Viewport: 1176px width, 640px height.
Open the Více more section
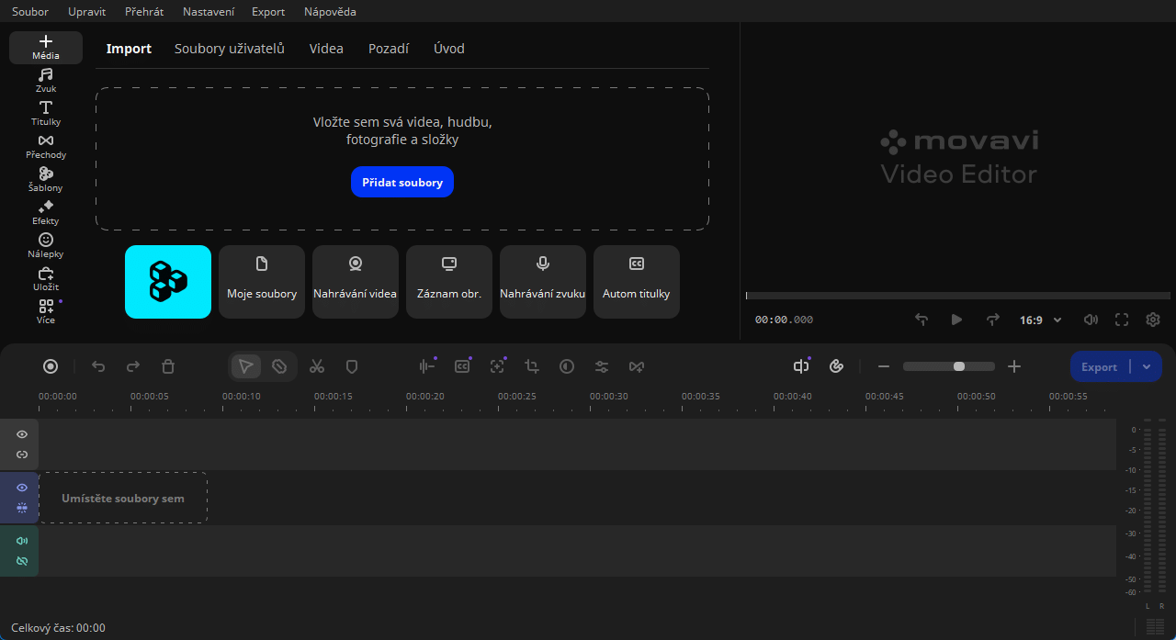(46, 312)
